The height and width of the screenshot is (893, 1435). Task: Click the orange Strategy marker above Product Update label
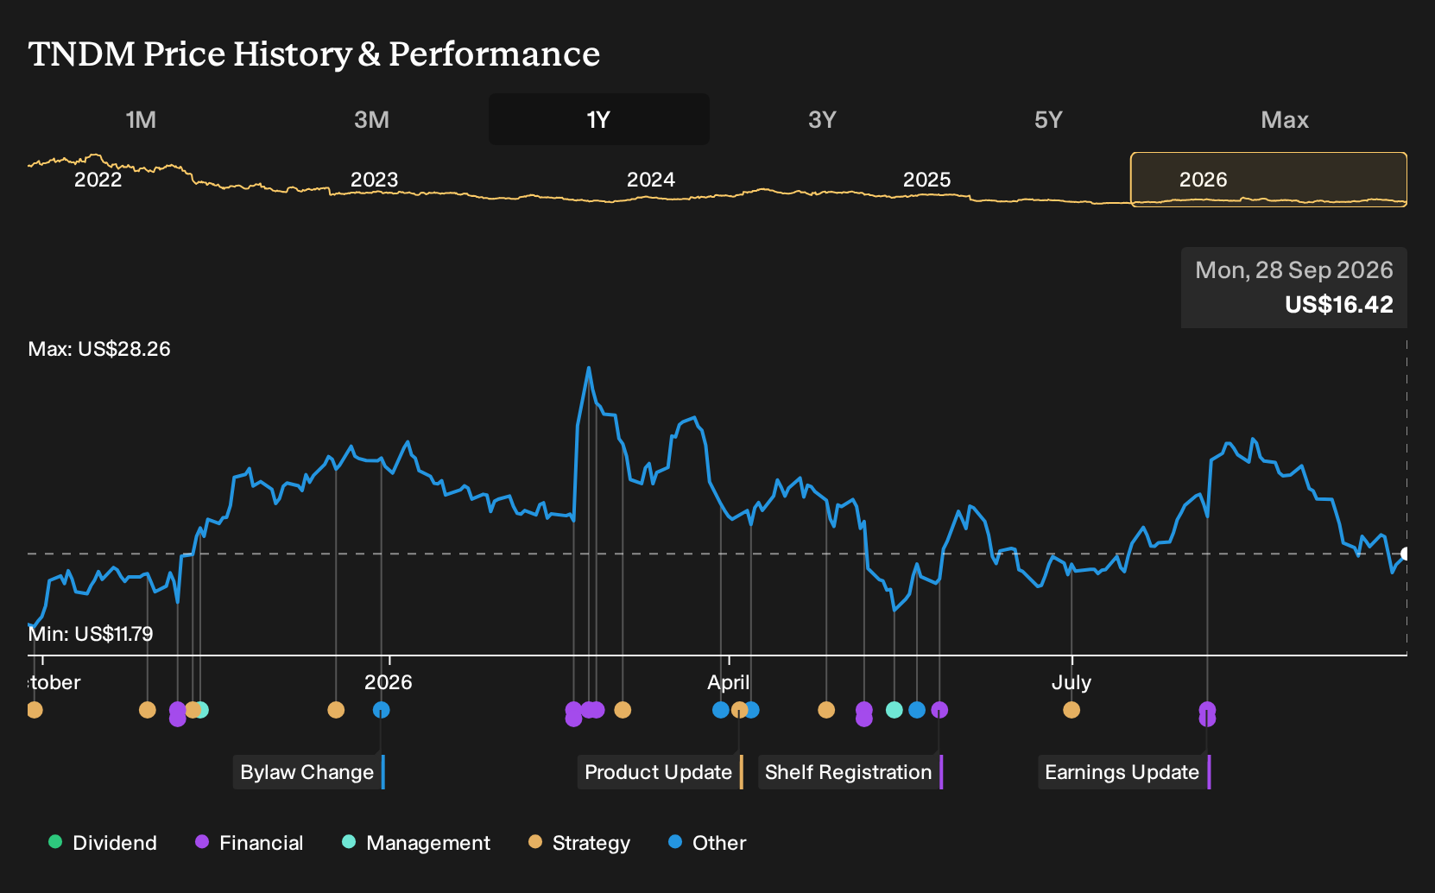pos(739,710)
